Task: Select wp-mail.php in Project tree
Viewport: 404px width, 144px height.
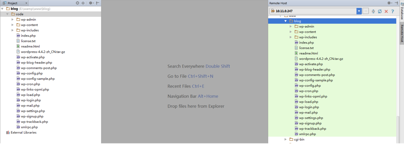Action: (30, 106)
